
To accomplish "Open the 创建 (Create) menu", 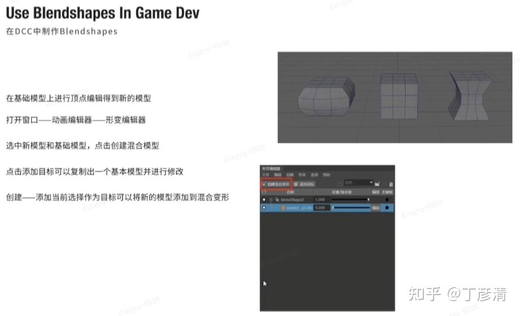I will tap(291, 174).
